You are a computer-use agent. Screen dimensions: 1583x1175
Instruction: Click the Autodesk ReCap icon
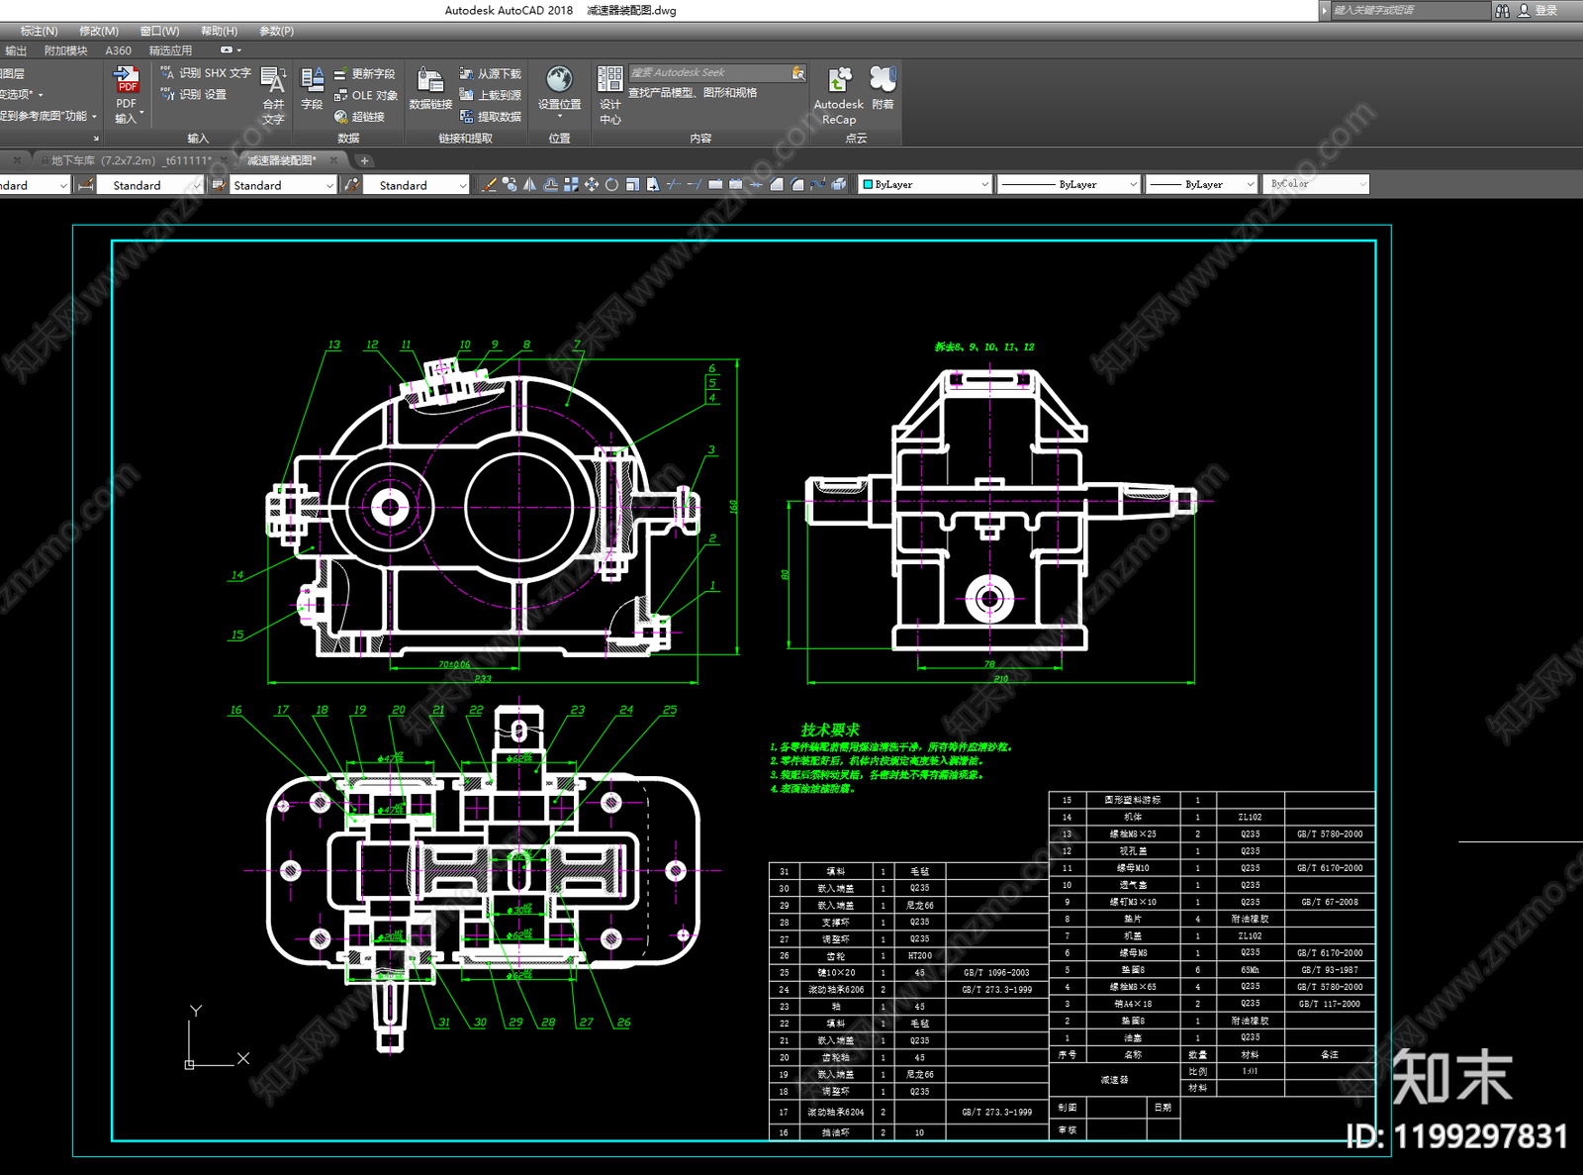tap(839, 80)
